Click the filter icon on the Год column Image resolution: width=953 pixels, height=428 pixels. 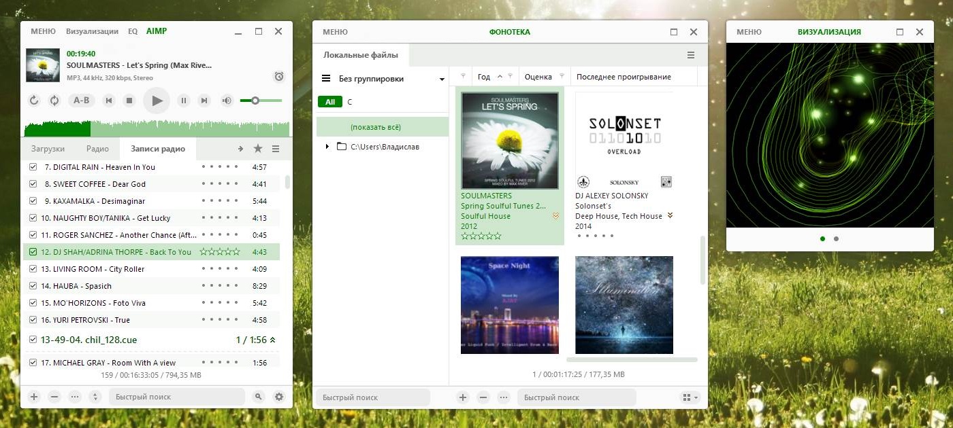coord(510,76)
